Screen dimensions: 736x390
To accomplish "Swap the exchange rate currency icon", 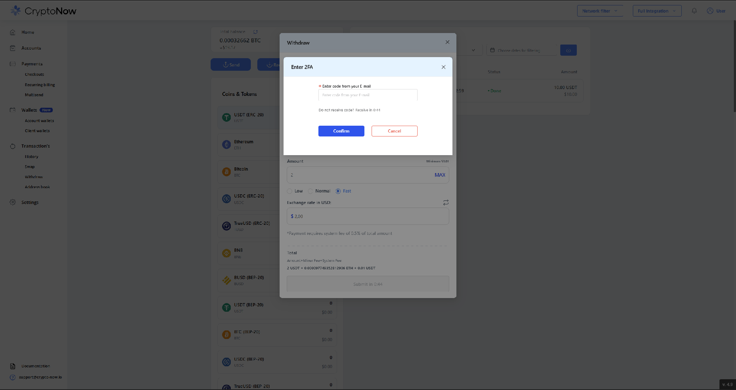I will coord(446,203).
